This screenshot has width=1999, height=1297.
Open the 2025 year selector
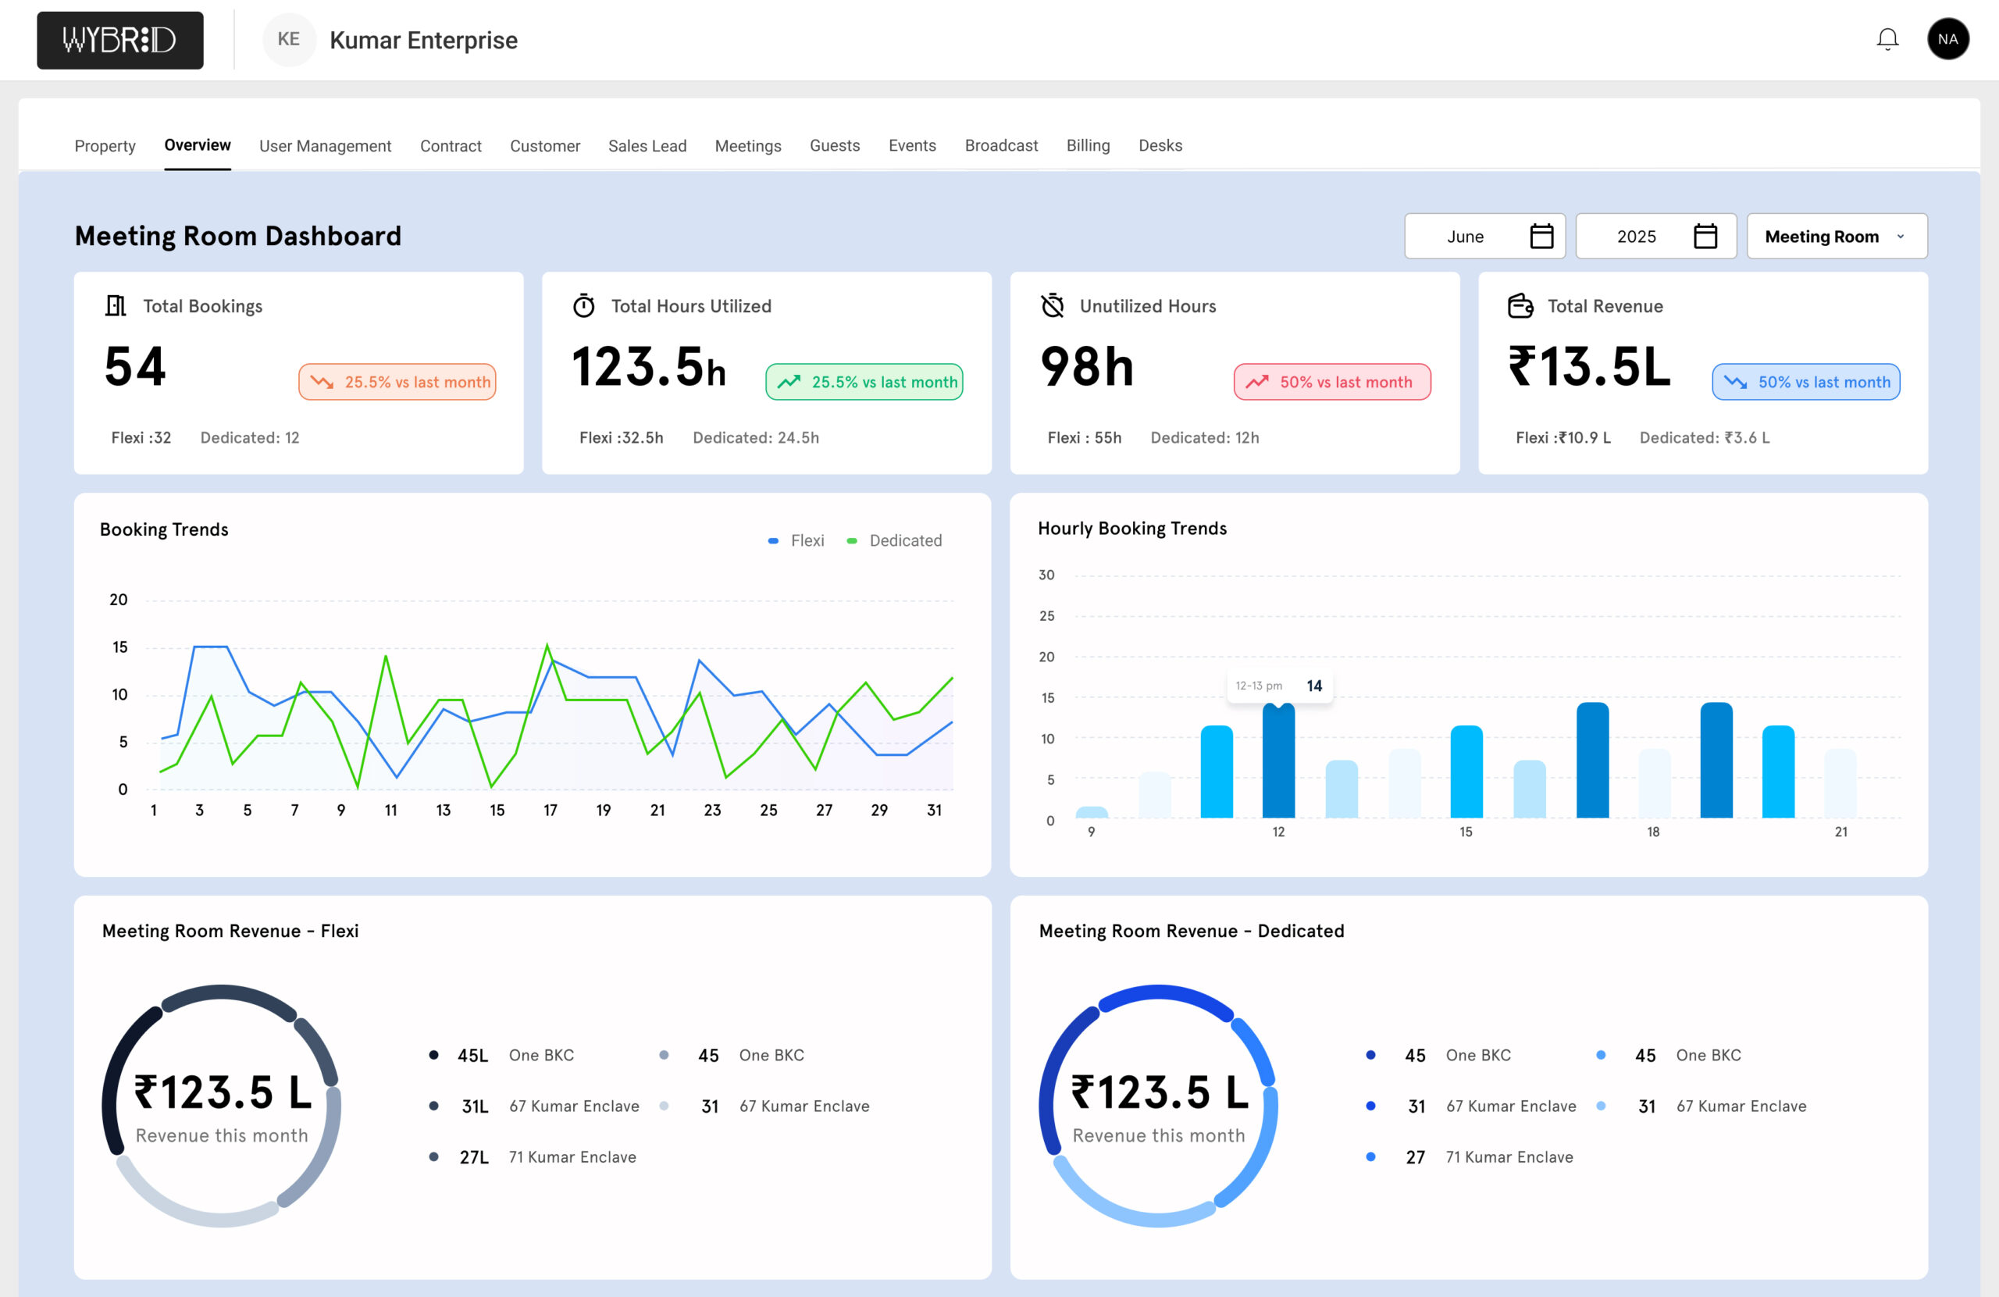coord(1636,237)
